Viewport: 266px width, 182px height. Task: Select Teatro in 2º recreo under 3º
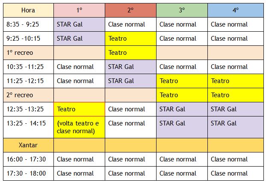(182, 95)
